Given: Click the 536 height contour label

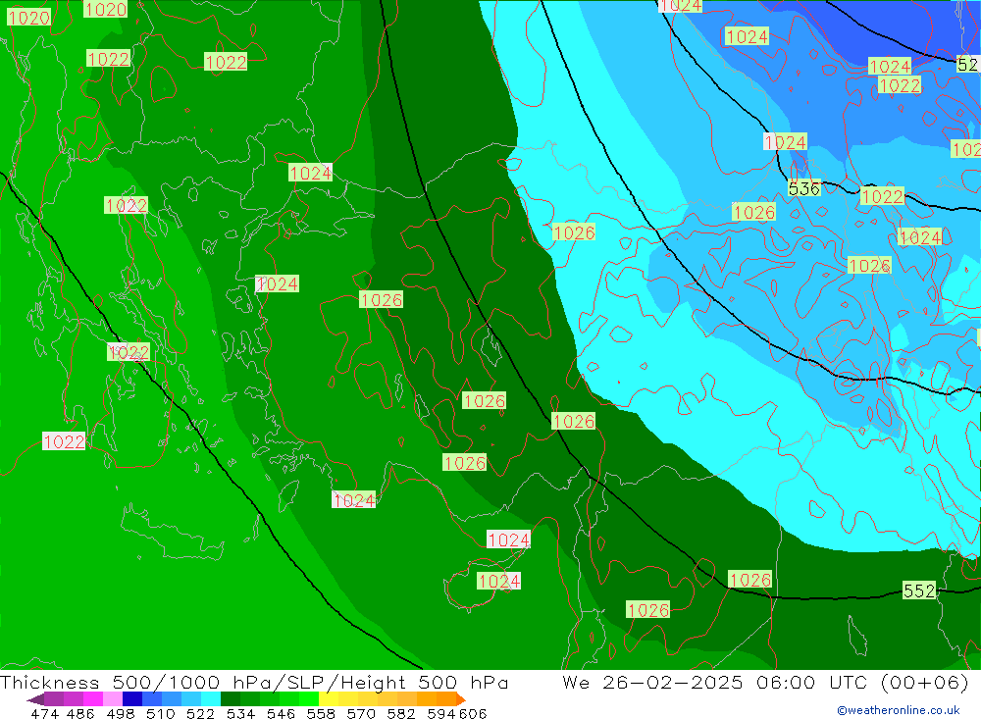Looking at the screenshot, I should 804,188.
